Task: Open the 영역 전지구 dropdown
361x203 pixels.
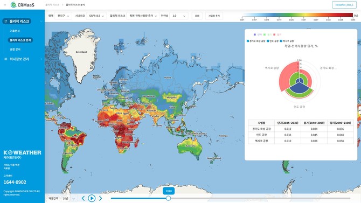Action: [63, 16]
